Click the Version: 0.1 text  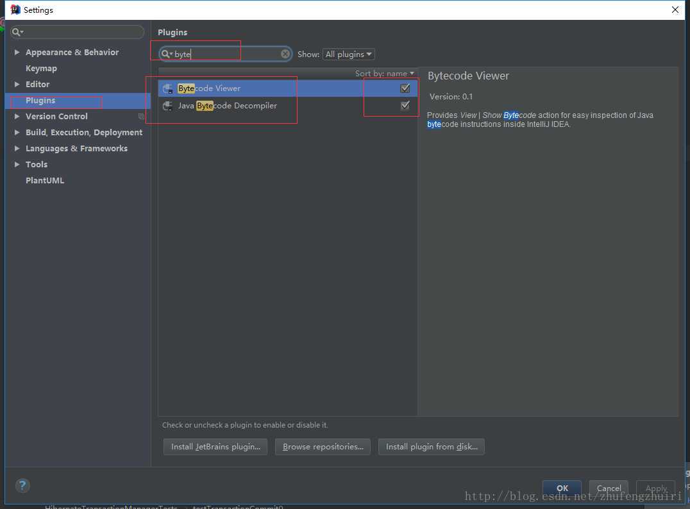coord(451,96)
